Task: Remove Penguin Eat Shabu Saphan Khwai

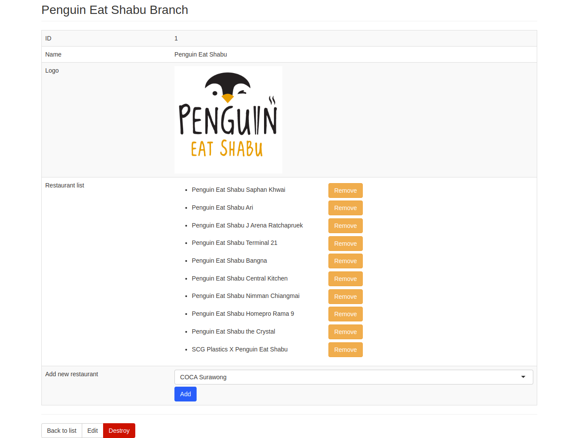Action: pos(345,191)
